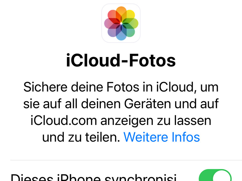Click the white center of Photos flower
Image resolution: width=242 pixels, height=181 pixels.
tap(121, 23)
